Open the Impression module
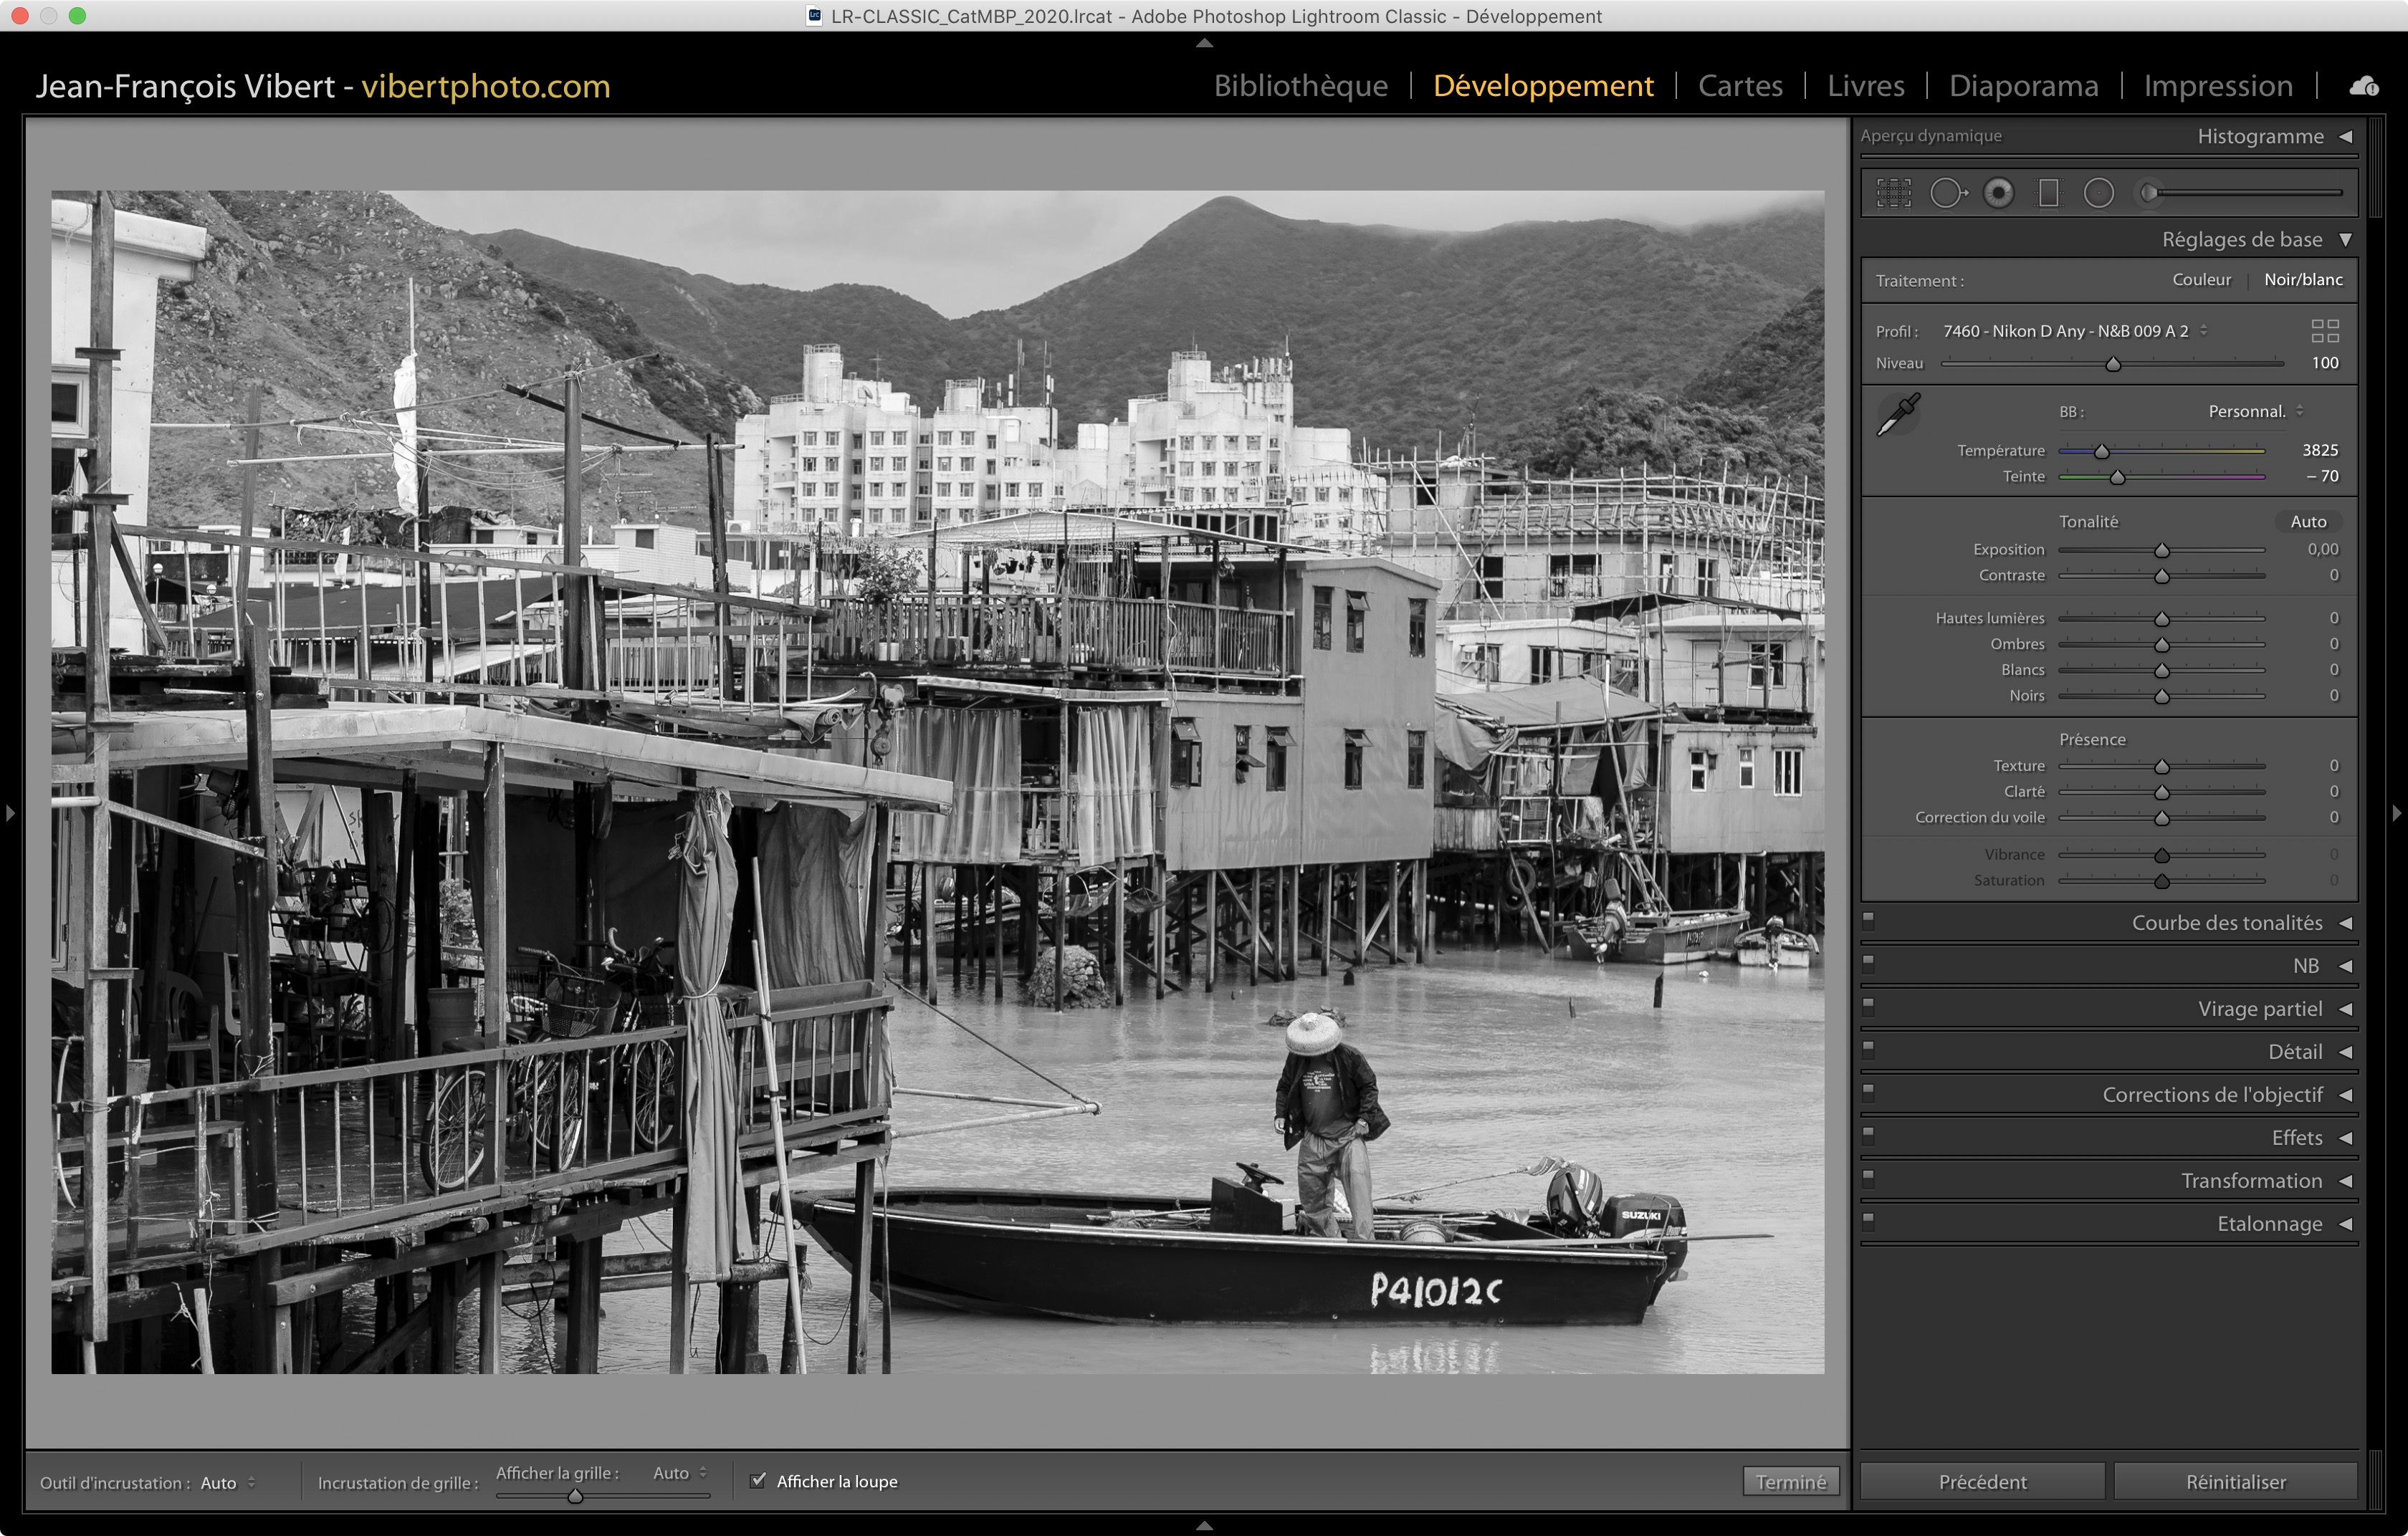The image size is (2408, 1536). coord(2217,86)
